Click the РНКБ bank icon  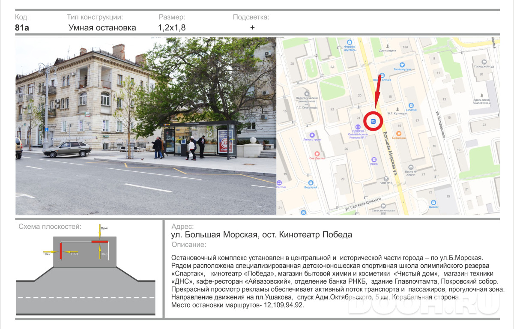pyautogui.click(x=374, y=159)
